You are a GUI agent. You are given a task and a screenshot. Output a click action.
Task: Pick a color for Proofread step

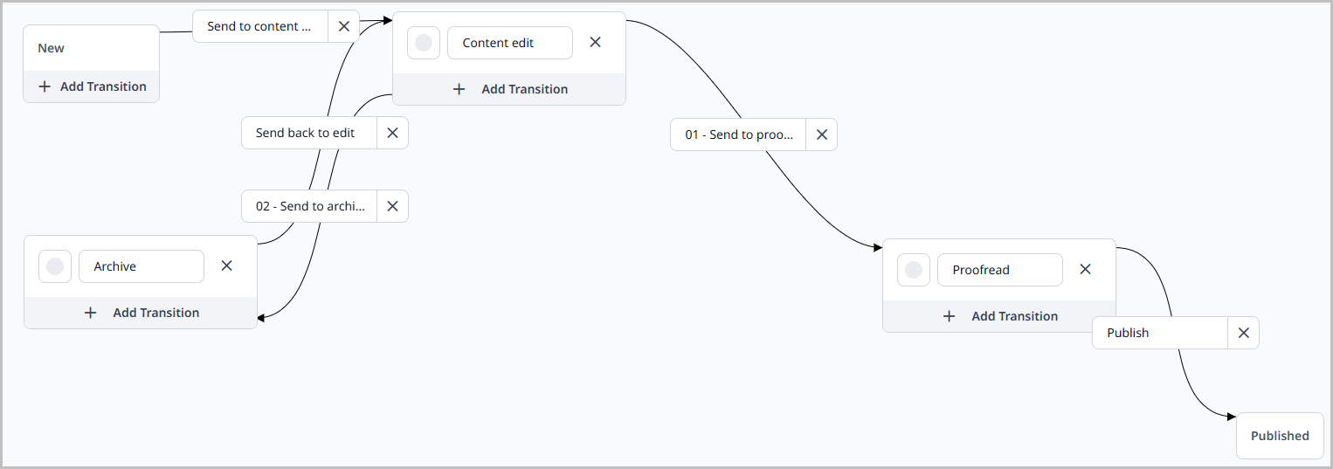(x=914, y=270)
